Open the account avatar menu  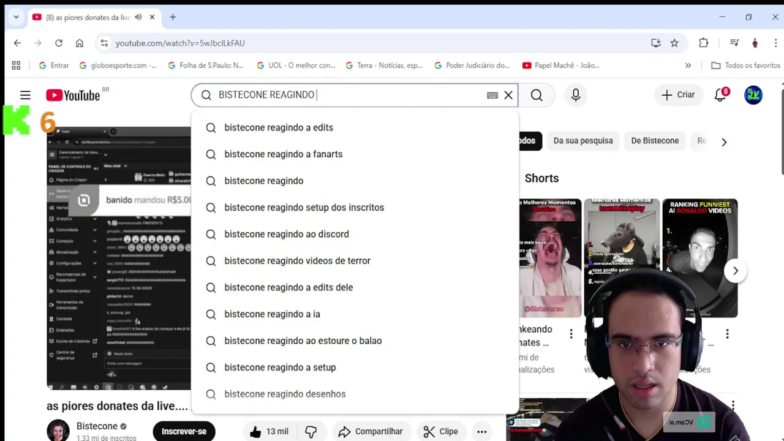753,95
